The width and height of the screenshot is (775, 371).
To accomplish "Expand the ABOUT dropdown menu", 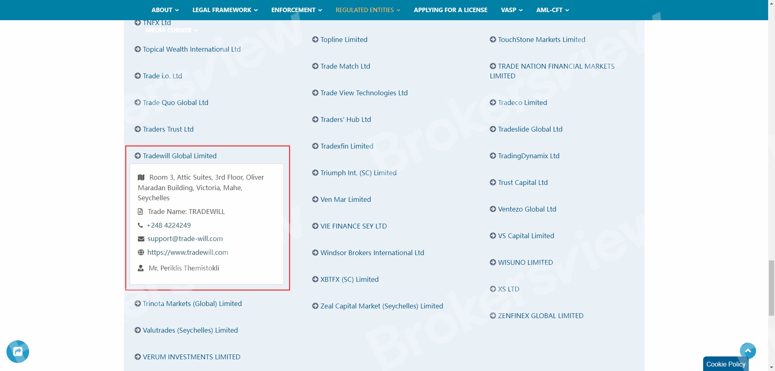I will [165, 10].
